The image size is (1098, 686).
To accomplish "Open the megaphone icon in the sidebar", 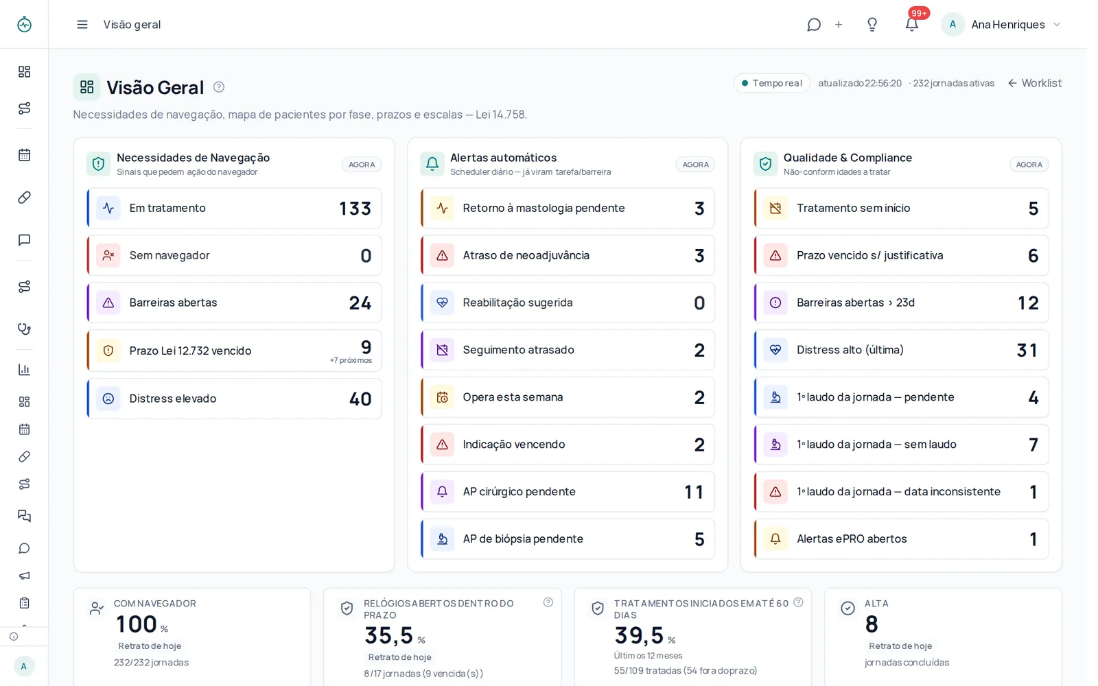I will point(24,576).
